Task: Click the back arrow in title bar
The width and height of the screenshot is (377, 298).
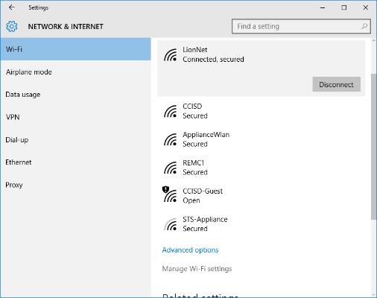Action: (x=12, y=7)
